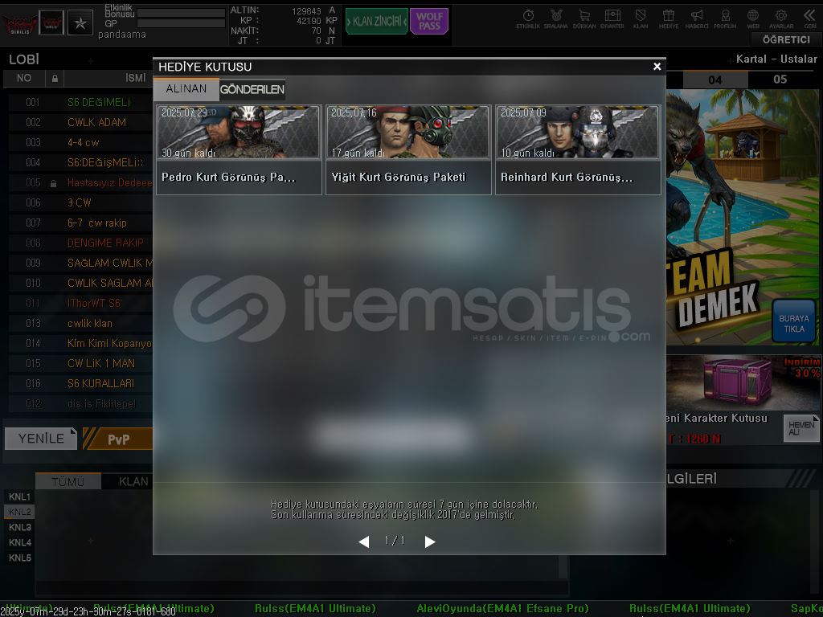Switch to the ALINAN tab
The width and height of the screenshot is (823, 617).
[x=186, y=89]
